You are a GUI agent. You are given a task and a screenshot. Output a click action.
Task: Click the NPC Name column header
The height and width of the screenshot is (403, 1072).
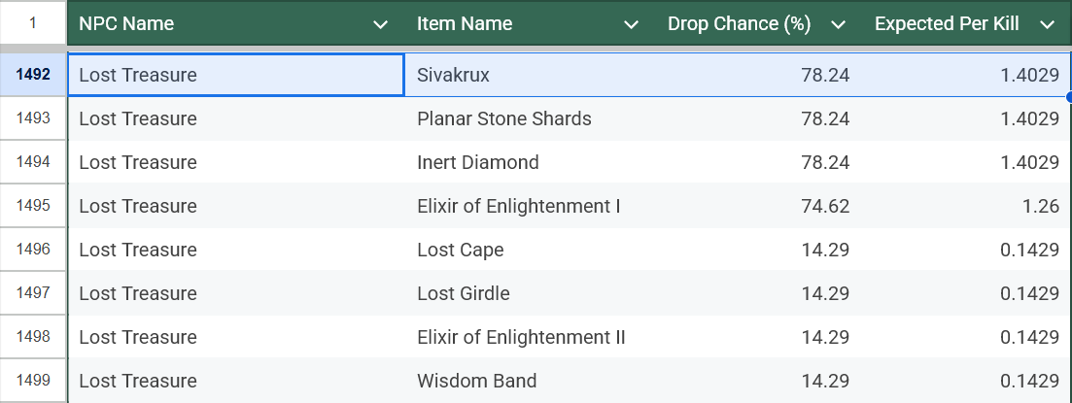[x=214, y=24]
